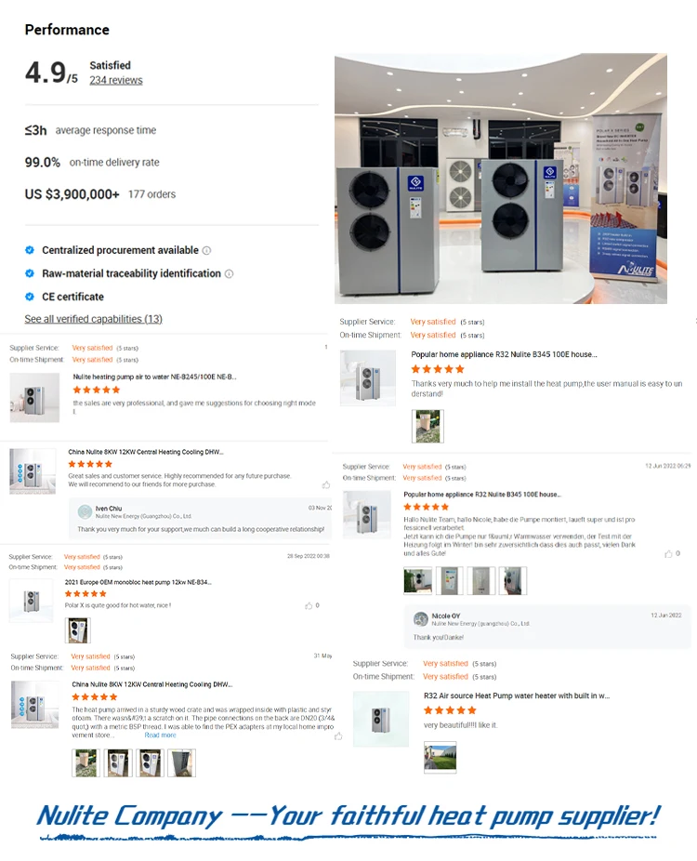View the garden photo in very beautiful review
This screenshot has width=697, height=861.
441,757
